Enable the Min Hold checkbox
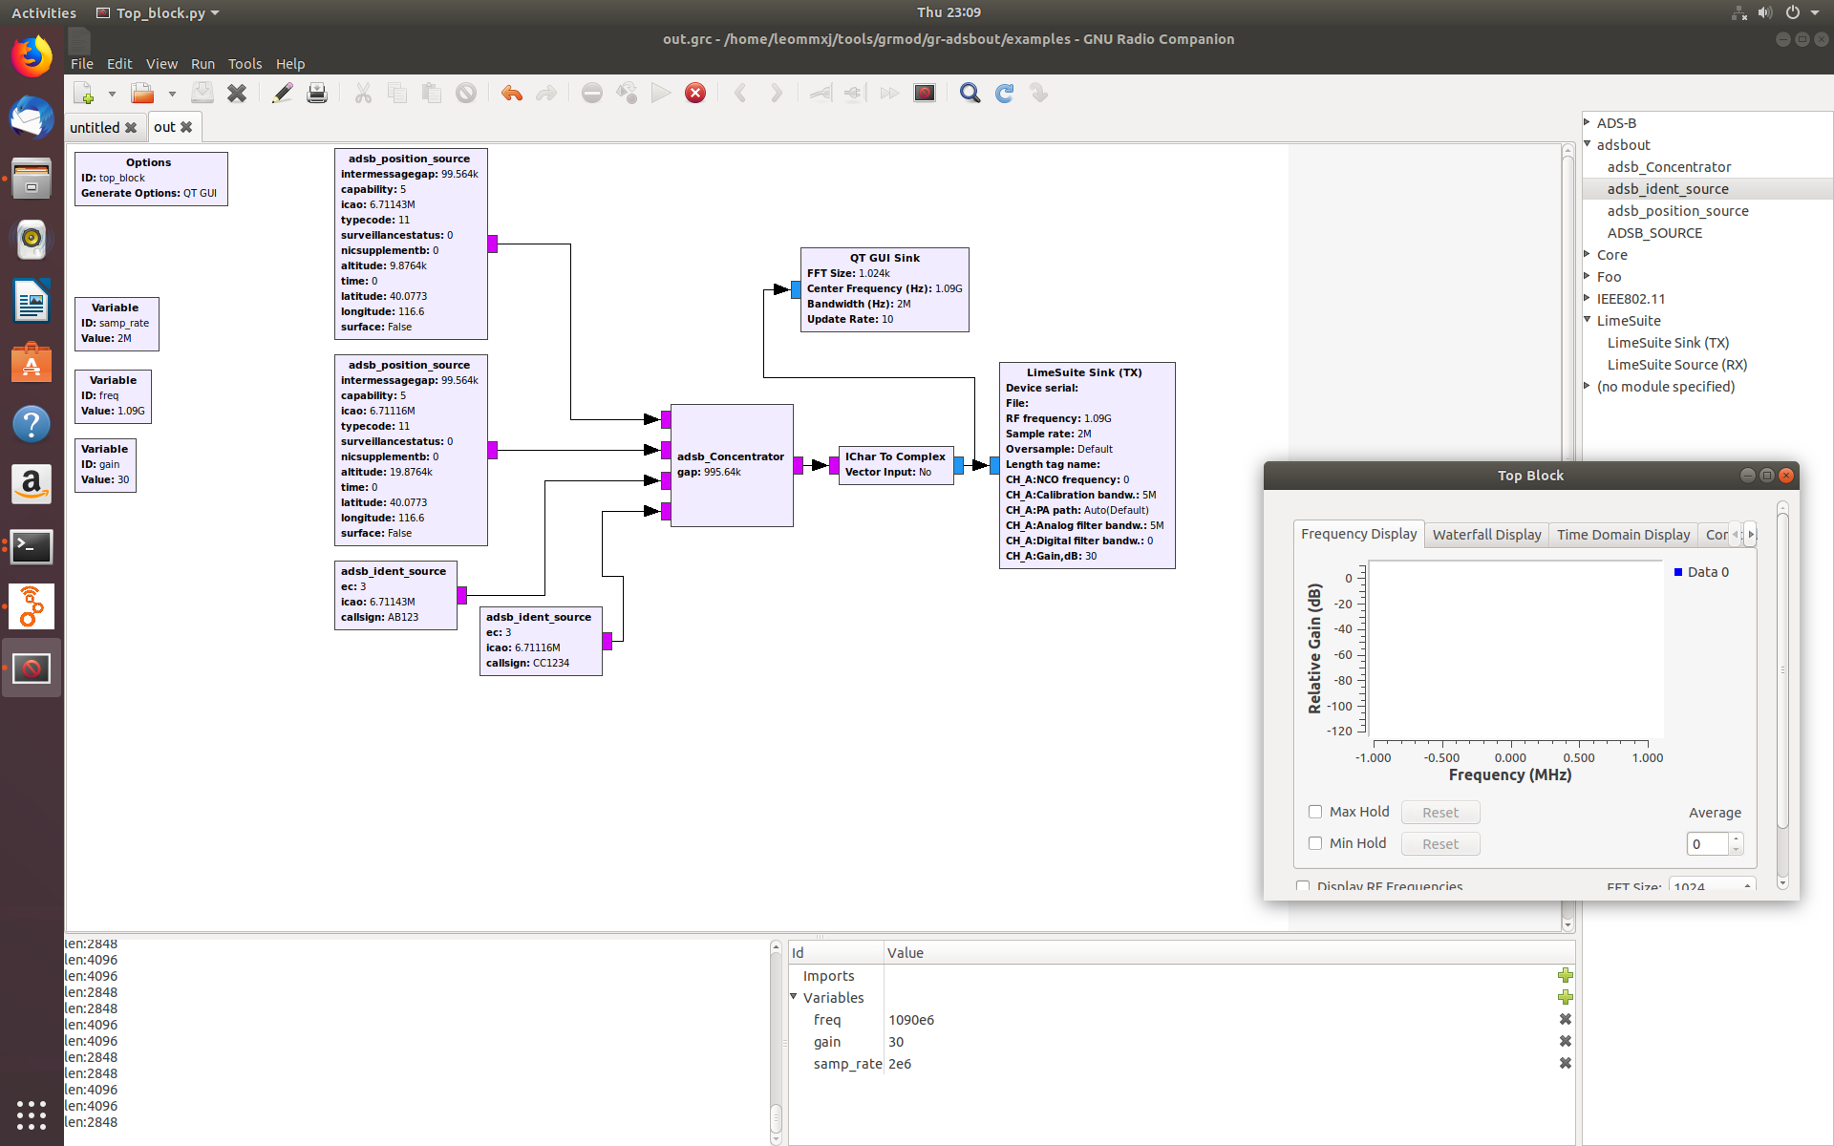This screenshot has width=1834, height=1146. (1315, 843)
